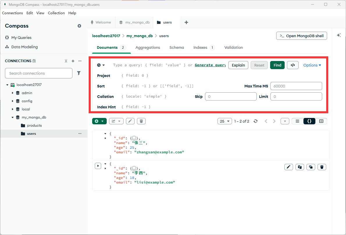Image resolution: width=346 pixels, height=235 pixels.
Task: Switch to Table view
Action: 321,121
